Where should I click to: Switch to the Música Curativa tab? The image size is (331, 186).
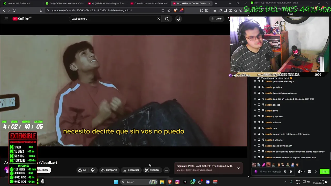click(x=107, y=3)
